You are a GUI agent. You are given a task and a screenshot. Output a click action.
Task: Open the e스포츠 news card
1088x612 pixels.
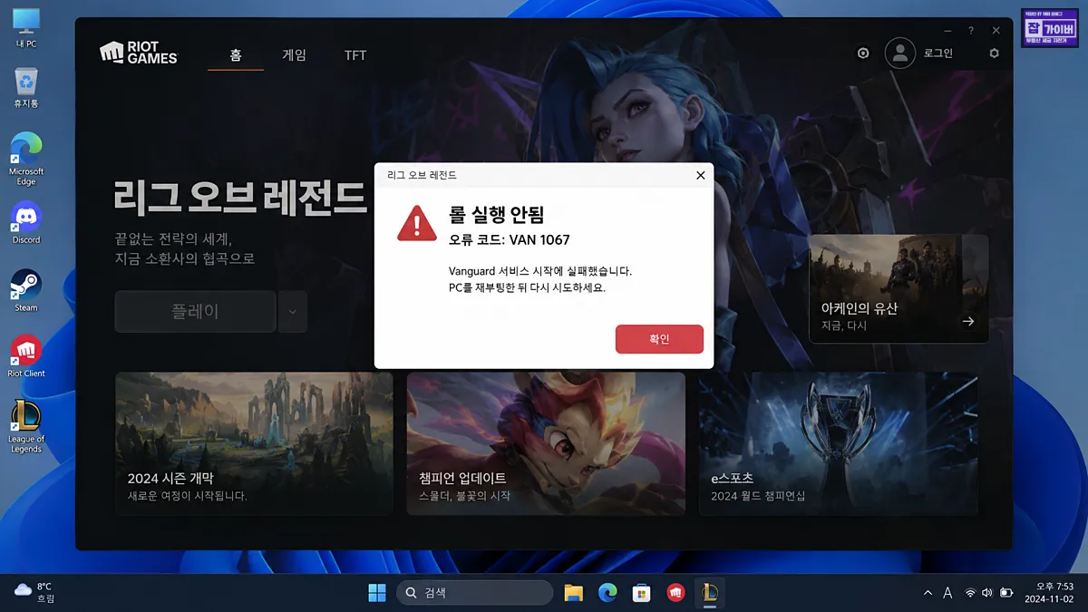click(x=839, y=444)
